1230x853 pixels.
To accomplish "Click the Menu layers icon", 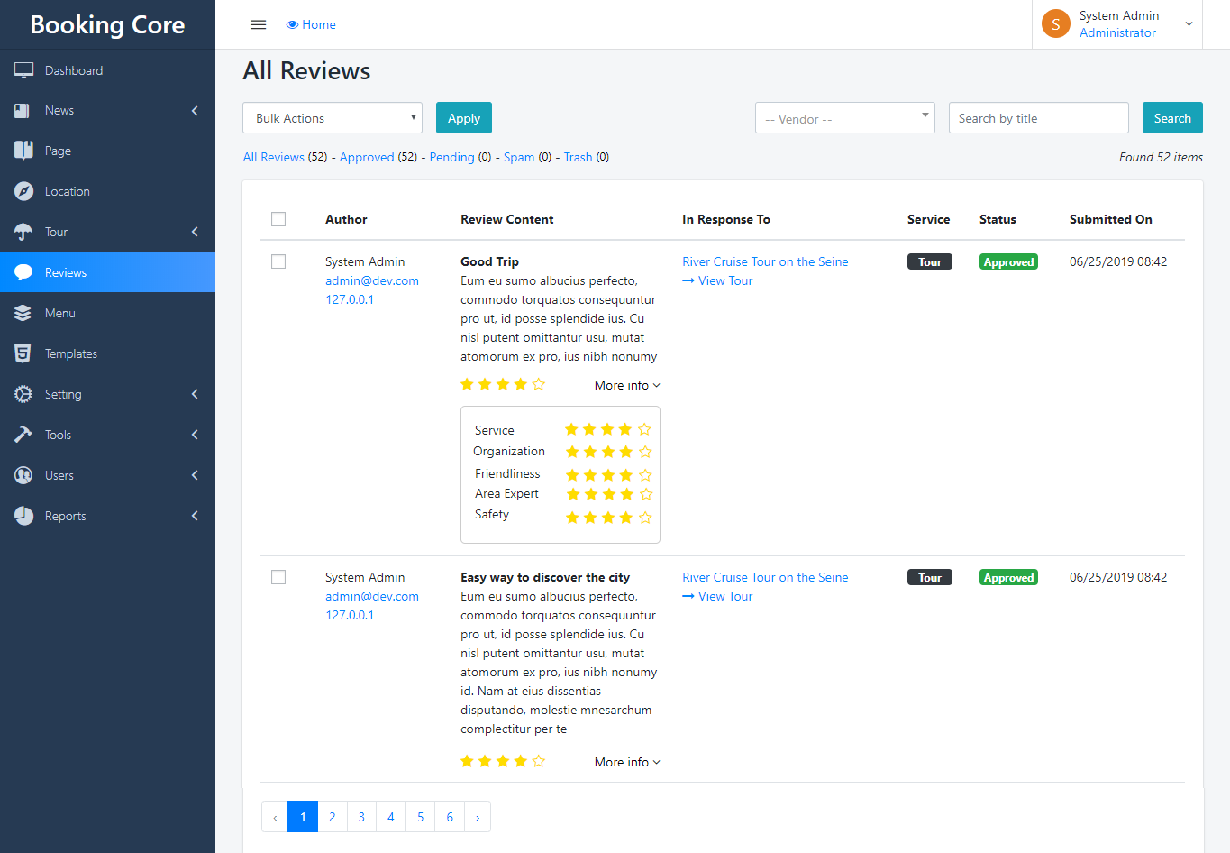I will (23, 313).
